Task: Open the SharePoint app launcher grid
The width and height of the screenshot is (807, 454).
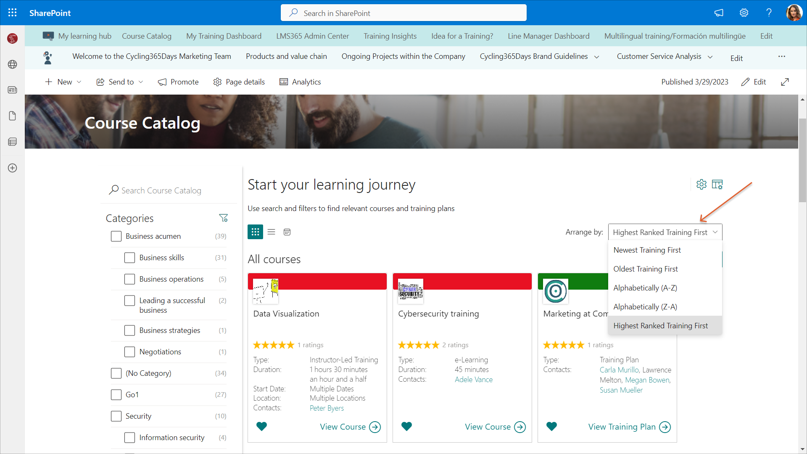Action: [x=13, y=13]
